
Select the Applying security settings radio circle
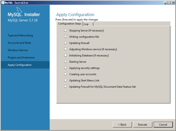coord(66,68)
